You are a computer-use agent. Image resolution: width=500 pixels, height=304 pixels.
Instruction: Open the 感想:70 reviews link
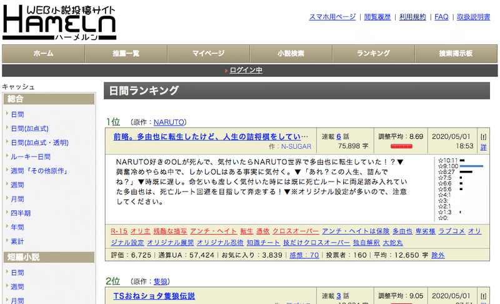click(304, 255)
